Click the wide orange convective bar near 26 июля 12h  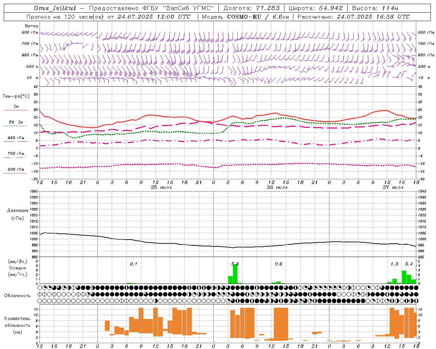click(281, 324)
